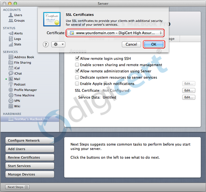
Task: Disable Allow remote login using SSH
Action: pos(77,58)
